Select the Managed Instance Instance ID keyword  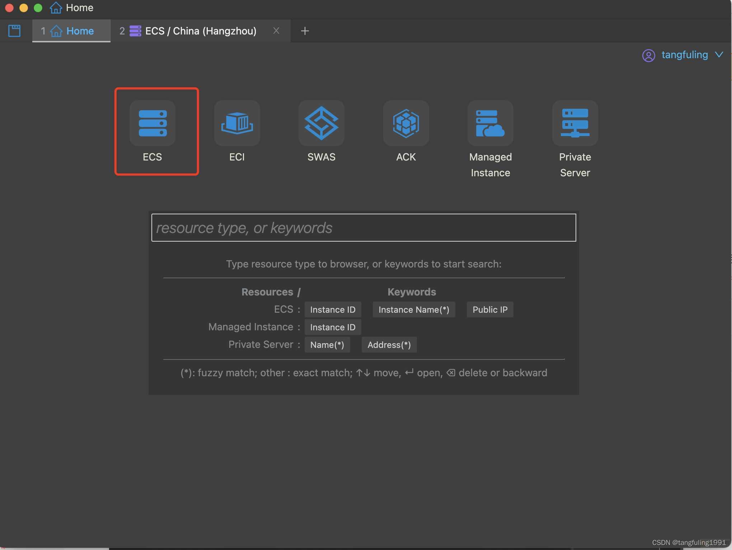click(333, 327)
